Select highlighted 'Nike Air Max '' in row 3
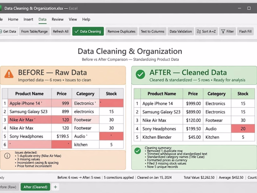 (x=30, y=119)
